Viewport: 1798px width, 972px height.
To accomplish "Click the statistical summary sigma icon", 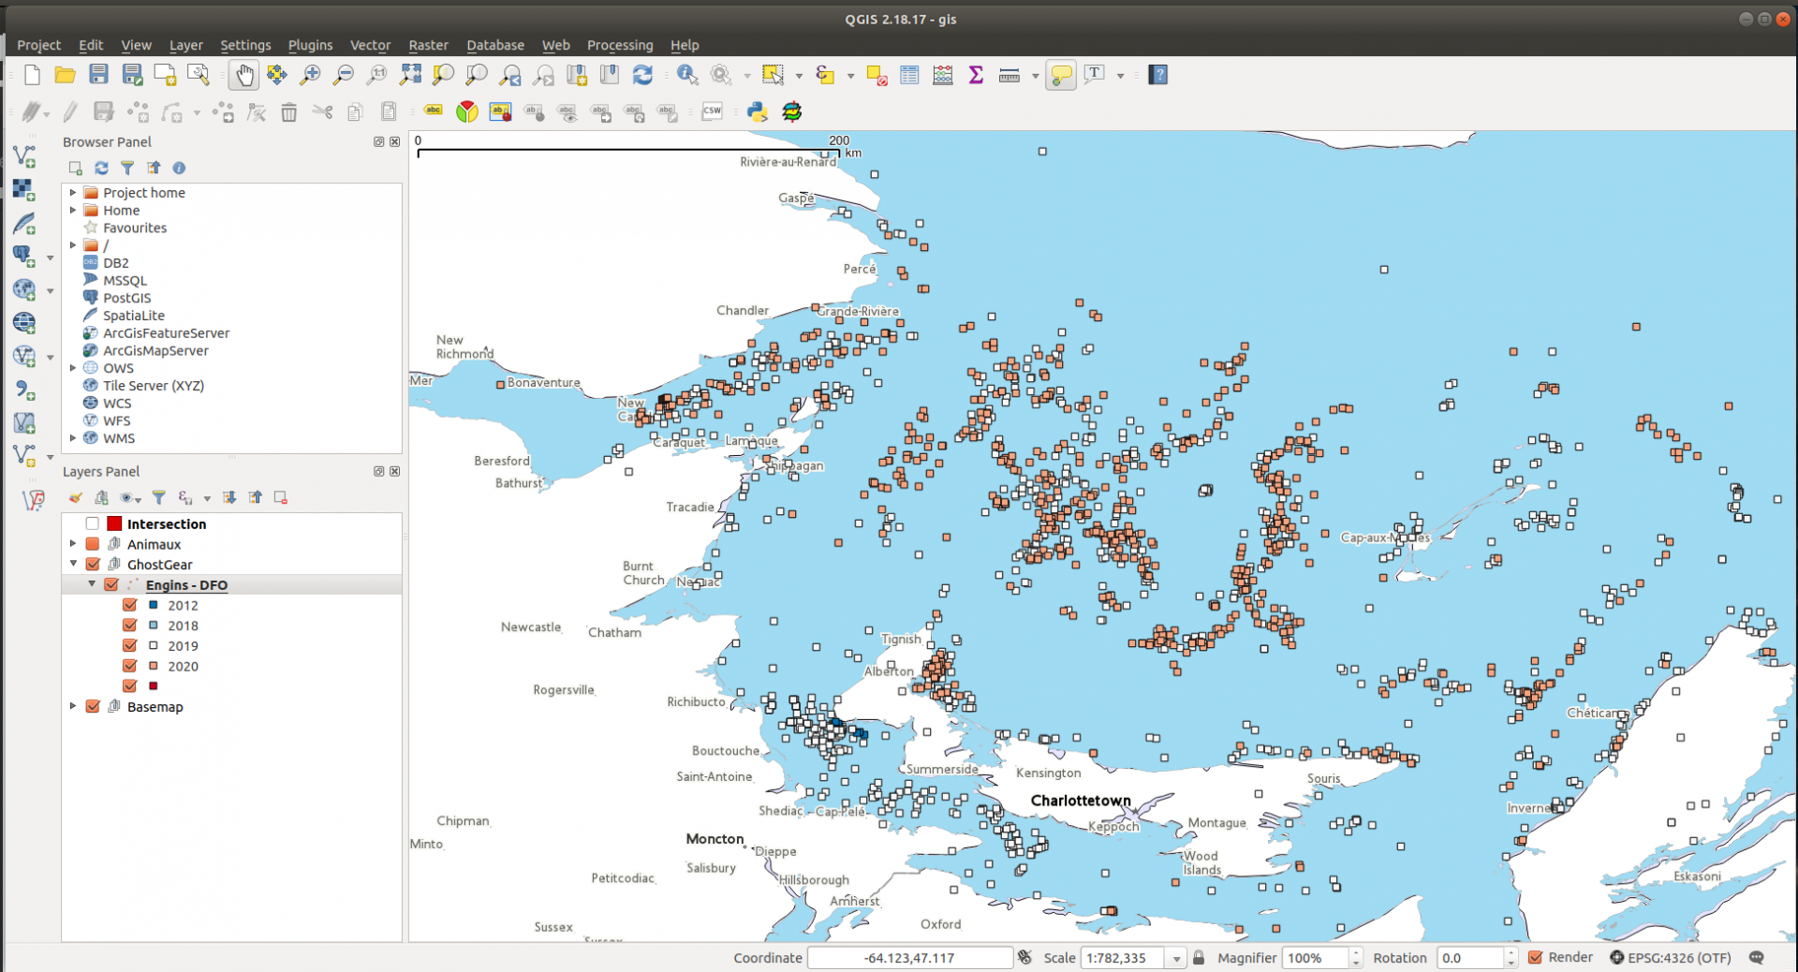I will [976, 75].
